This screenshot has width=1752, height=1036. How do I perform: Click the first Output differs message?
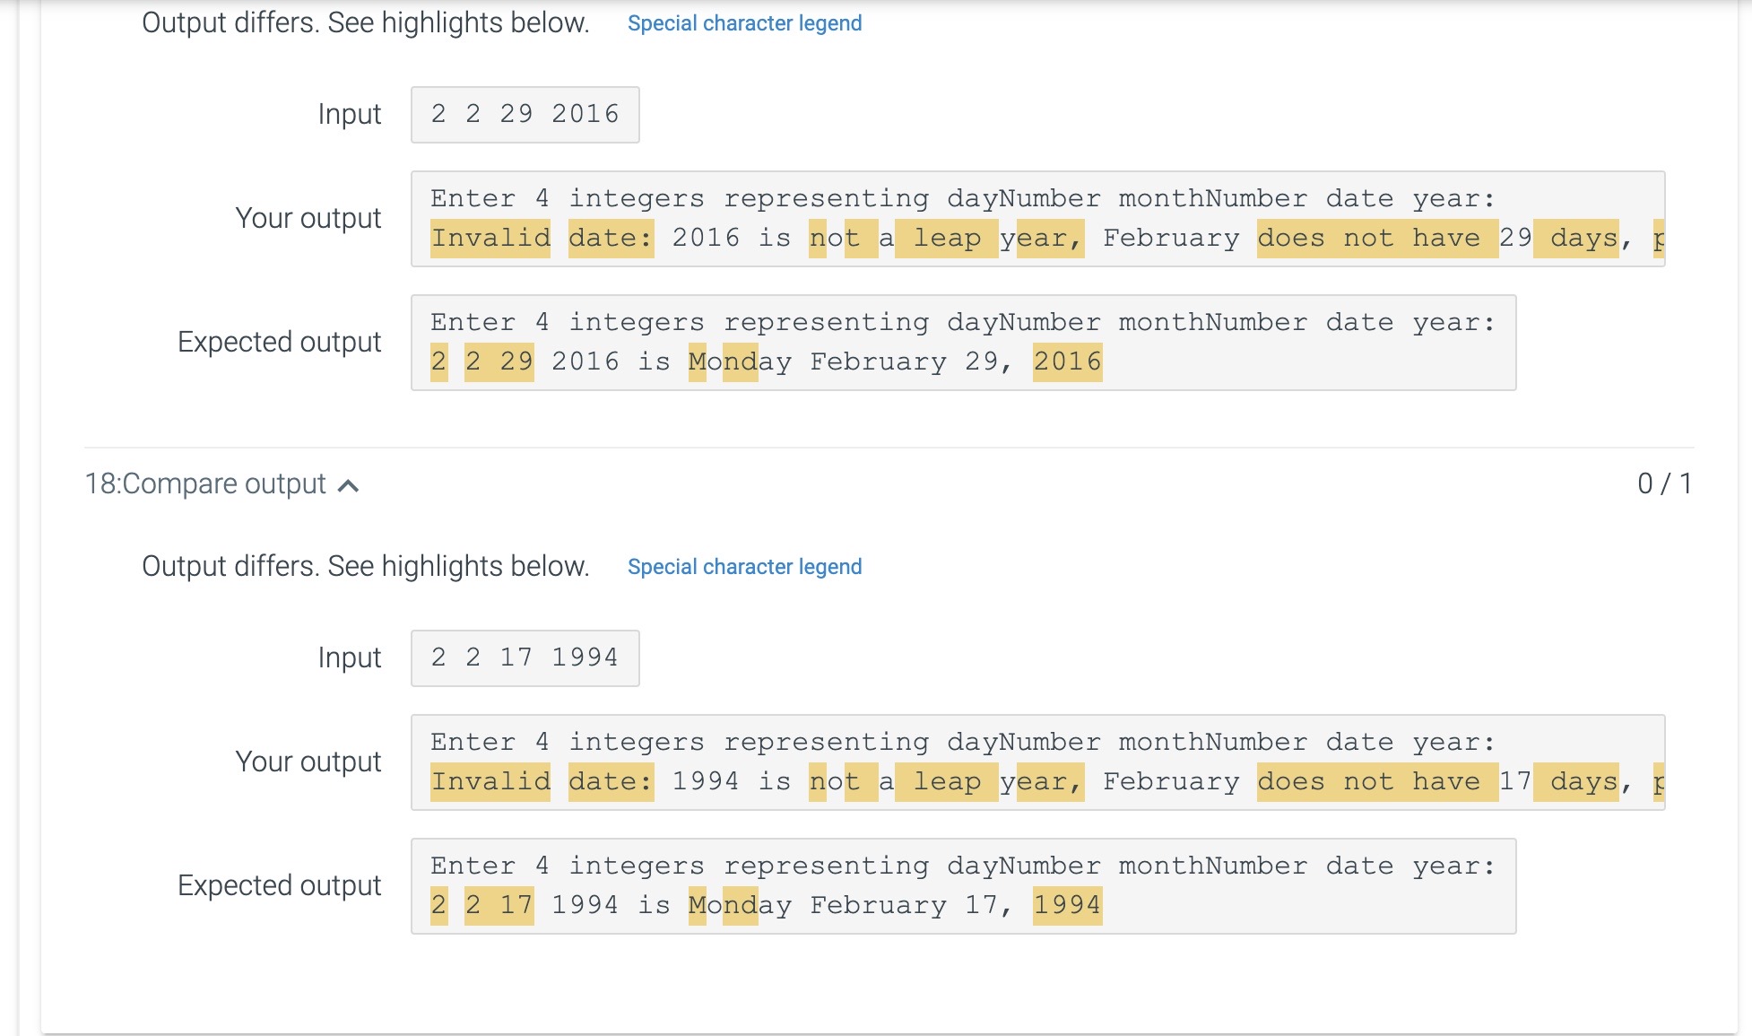click(365, 22)
